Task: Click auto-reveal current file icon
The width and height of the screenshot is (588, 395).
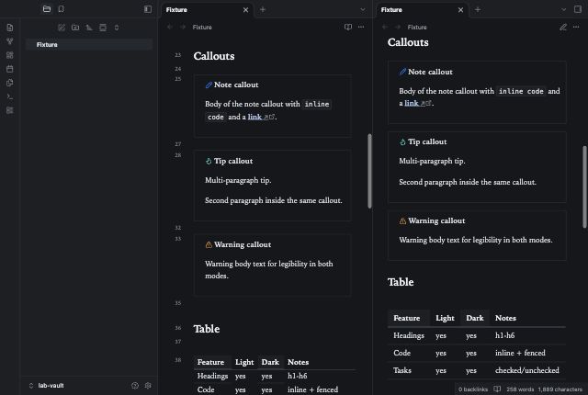Action: coord(103,28)
